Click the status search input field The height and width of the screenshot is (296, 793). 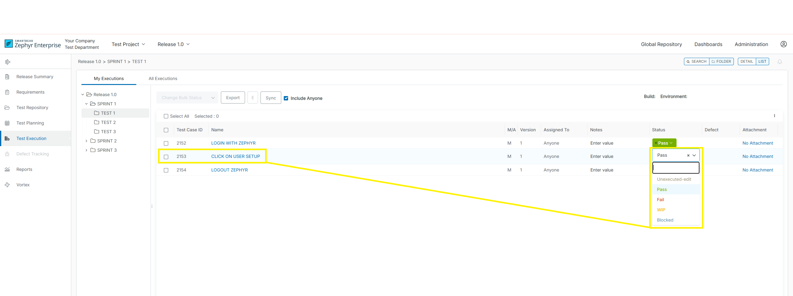[676, 168]
